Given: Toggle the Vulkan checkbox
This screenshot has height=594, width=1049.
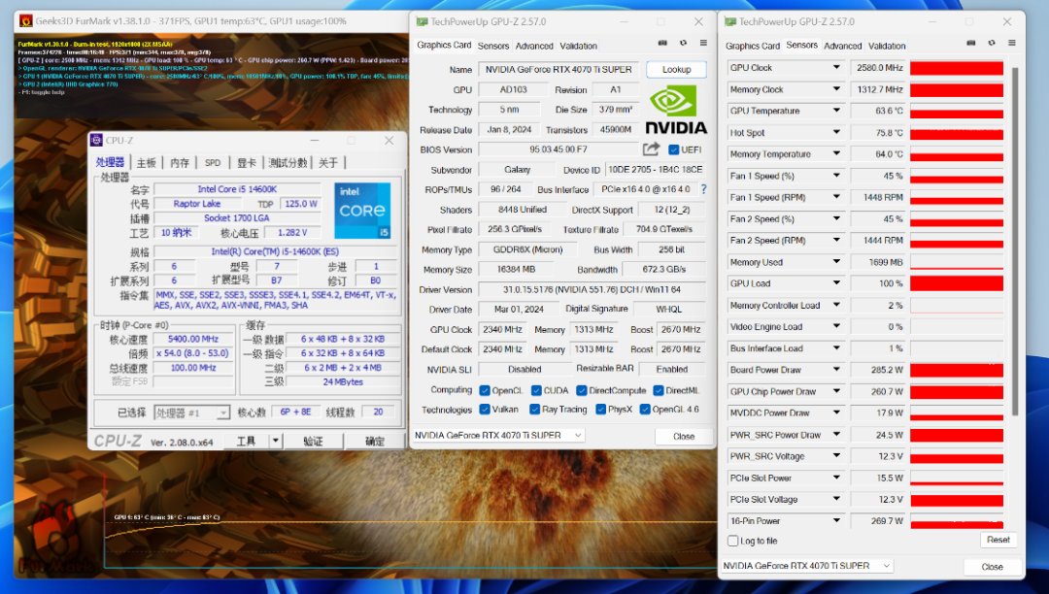Looking at the screenshot, I should click(485, 409).
